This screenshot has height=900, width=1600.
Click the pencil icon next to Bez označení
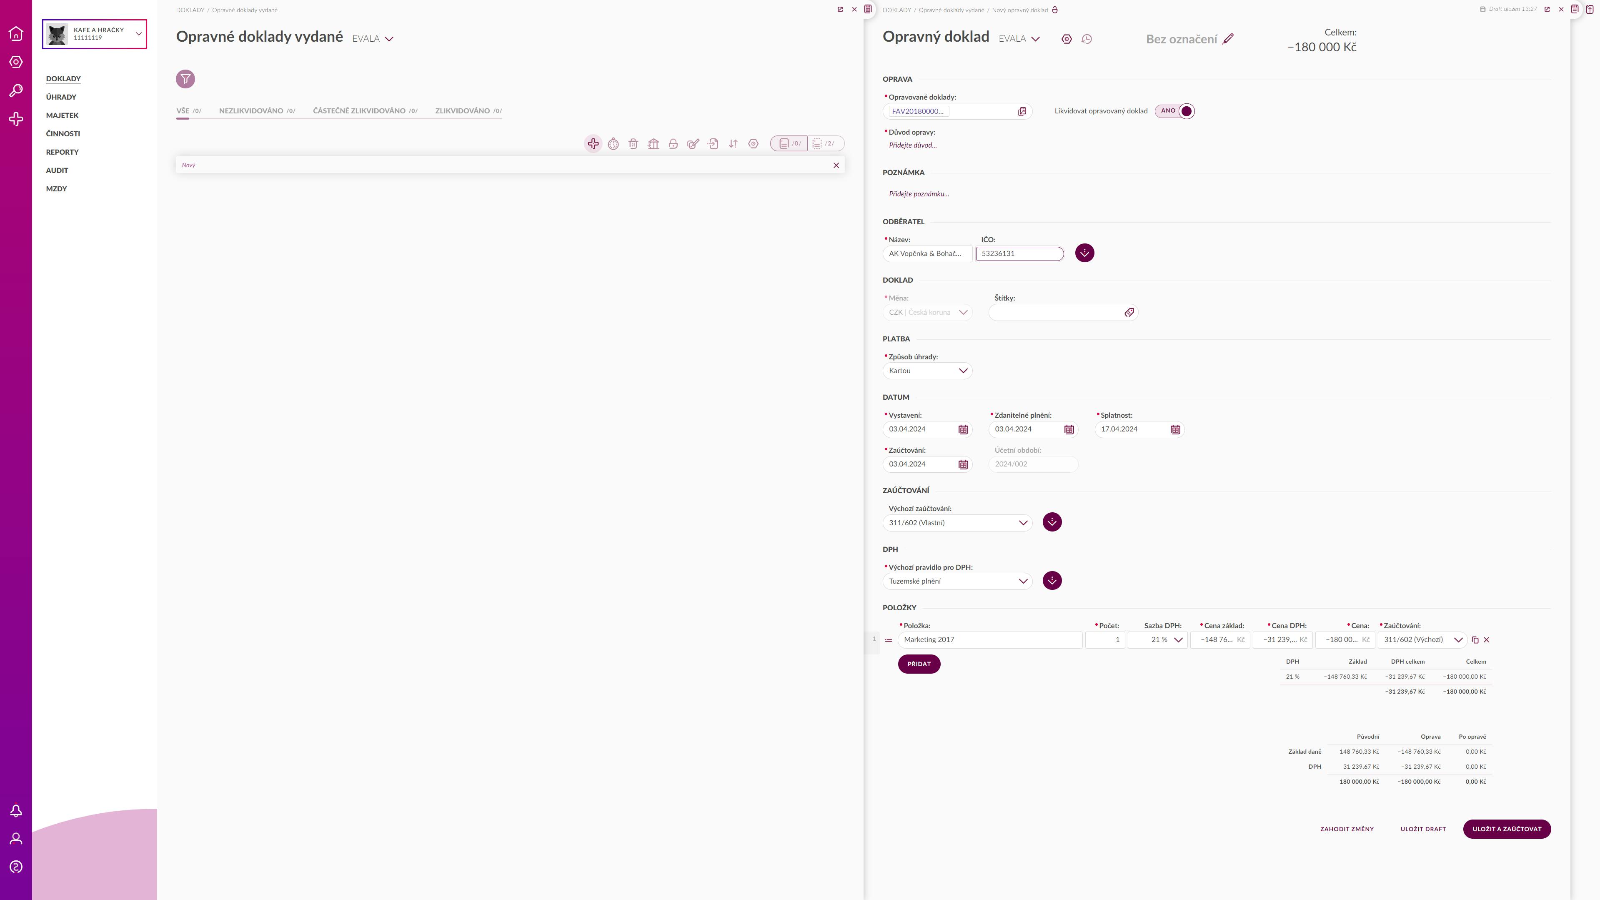click(x=1228, y=39)
